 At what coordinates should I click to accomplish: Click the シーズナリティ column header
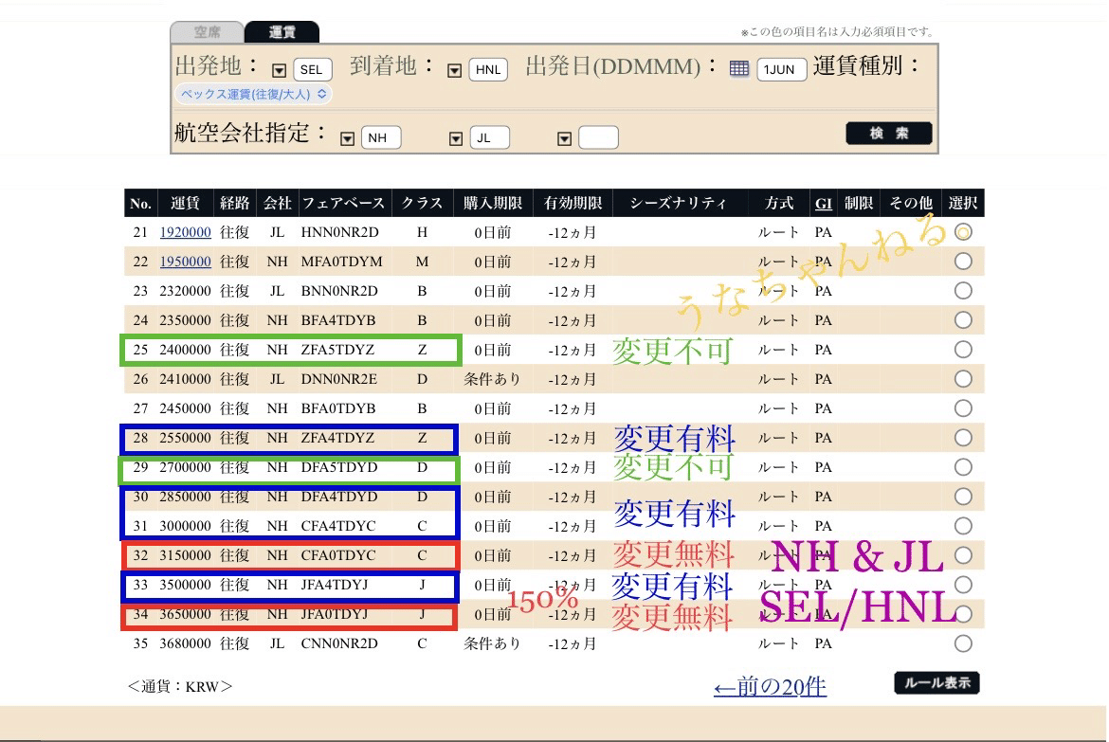(679, 204)
